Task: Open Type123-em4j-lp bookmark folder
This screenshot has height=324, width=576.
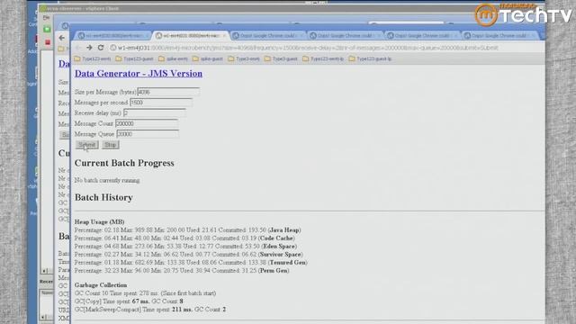Action: click(323, 58)
